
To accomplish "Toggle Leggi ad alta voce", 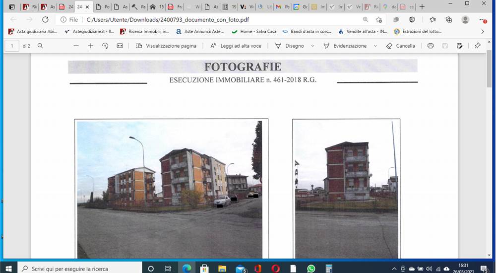I will [236, 46].
